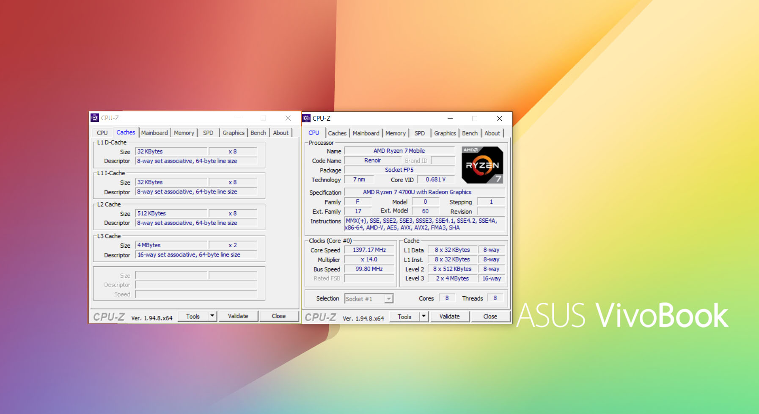This screenshot has height=414, width=759.
Task: Click Validate in the Processor window
Action: 450,317
